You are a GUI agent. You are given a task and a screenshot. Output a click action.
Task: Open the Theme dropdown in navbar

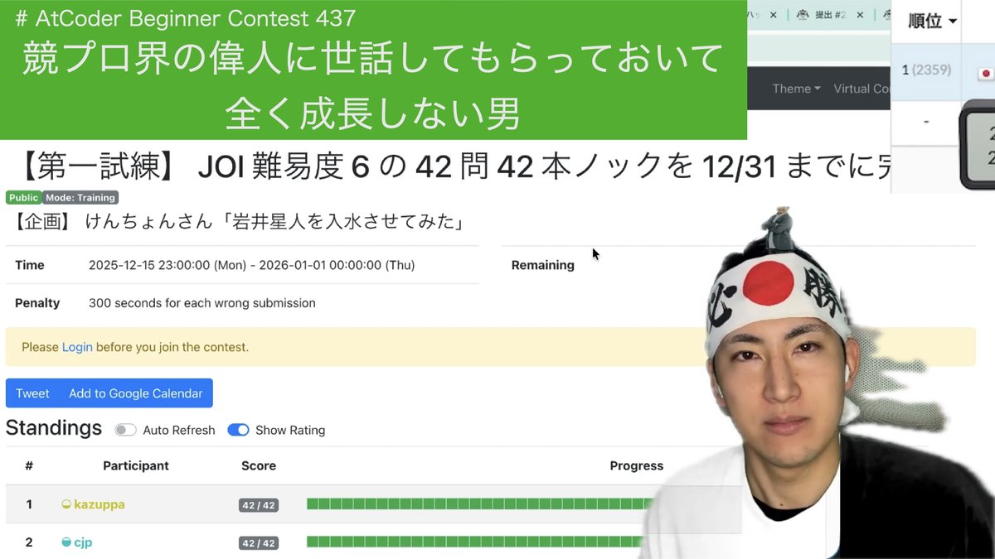coord(796,89)
